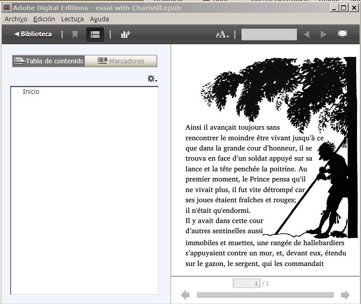Click the text 'il n'était qu'endormi.'
This screenshot has width=361, height=304.
[x=218, y=210]
